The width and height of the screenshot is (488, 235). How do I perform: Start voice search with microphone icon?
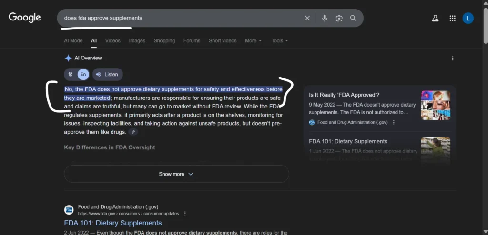pyautogui.click(x=325, y=18)
